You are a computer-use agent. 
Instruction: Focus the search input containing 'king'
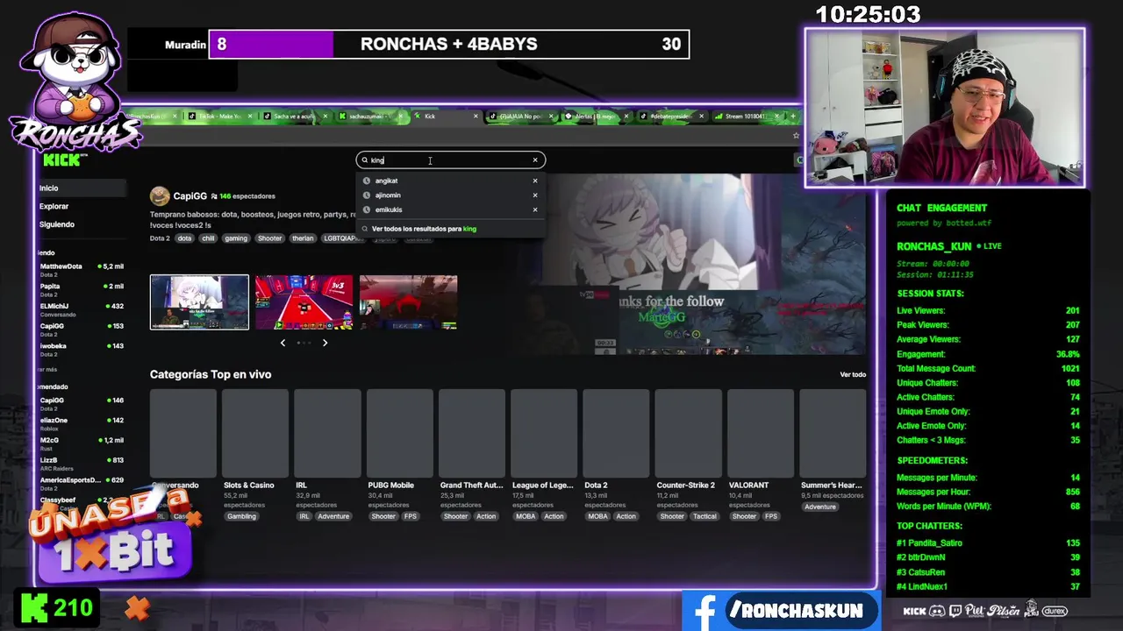450,160
